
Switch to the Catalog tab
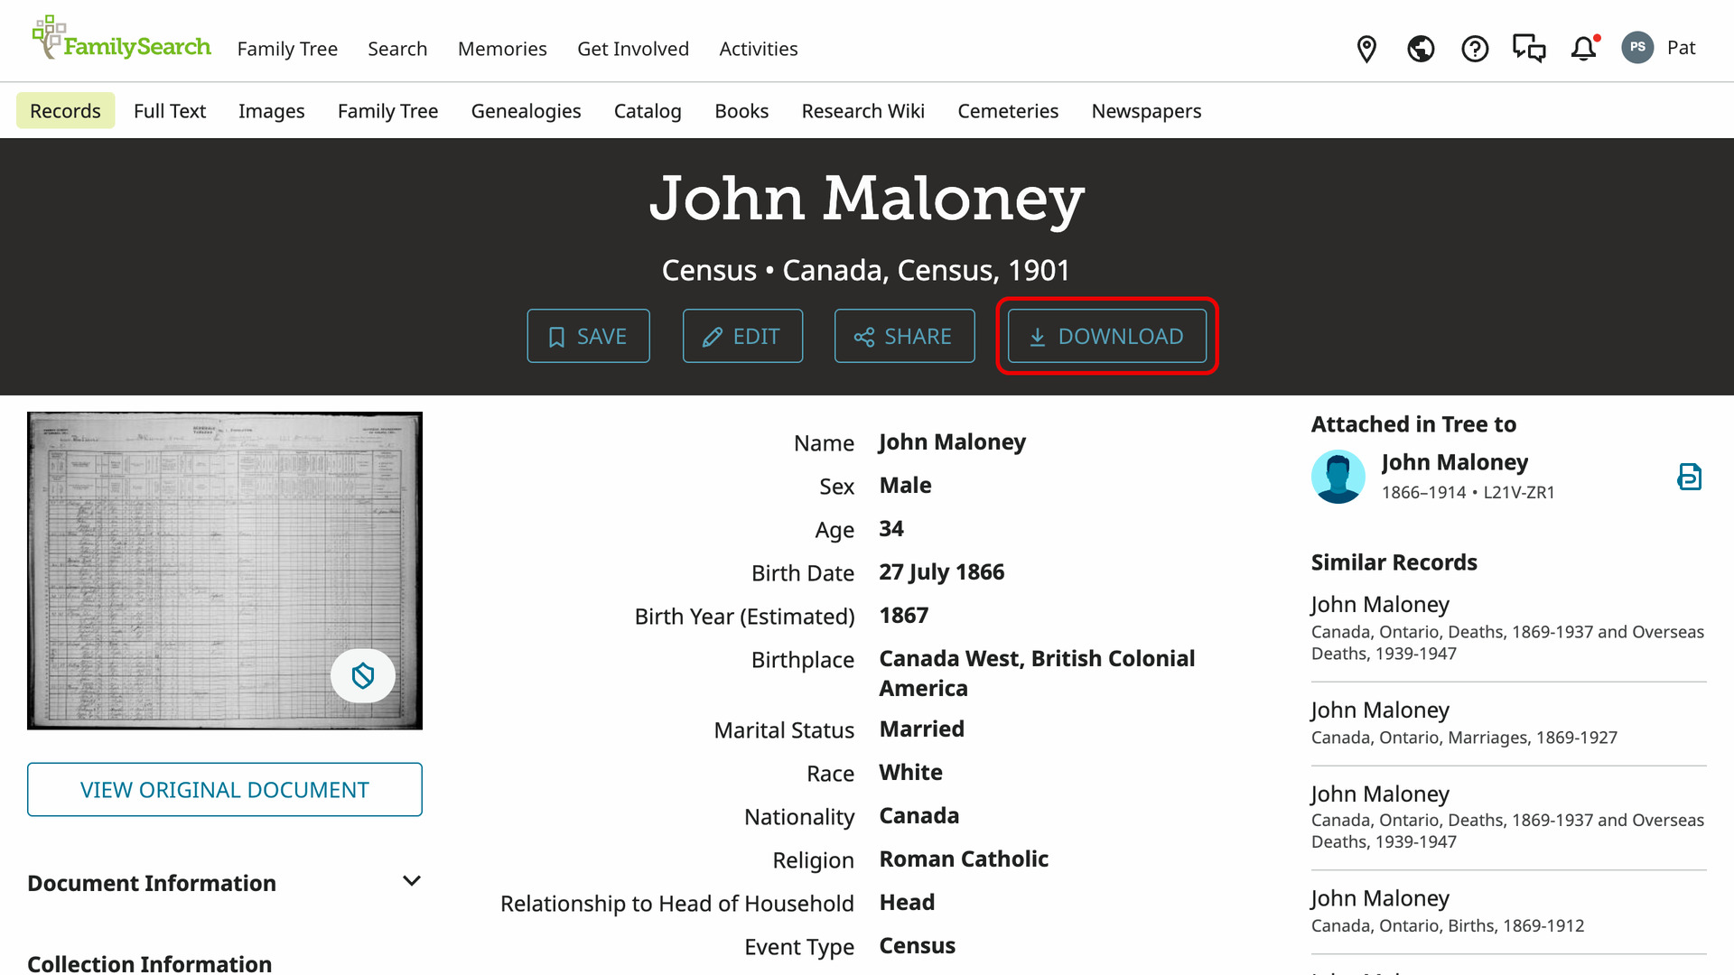click(x=648, y=111)
